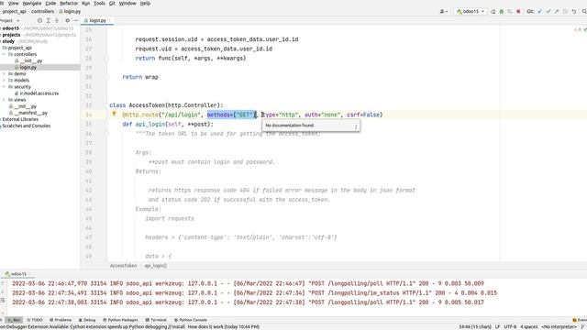Open the Code menu
Image resolution: width=587 pixels, height=330 pixels.
pos(50,3)
